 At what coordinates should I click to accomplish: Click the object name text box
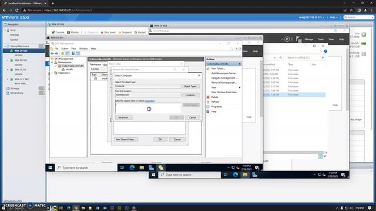148,108
